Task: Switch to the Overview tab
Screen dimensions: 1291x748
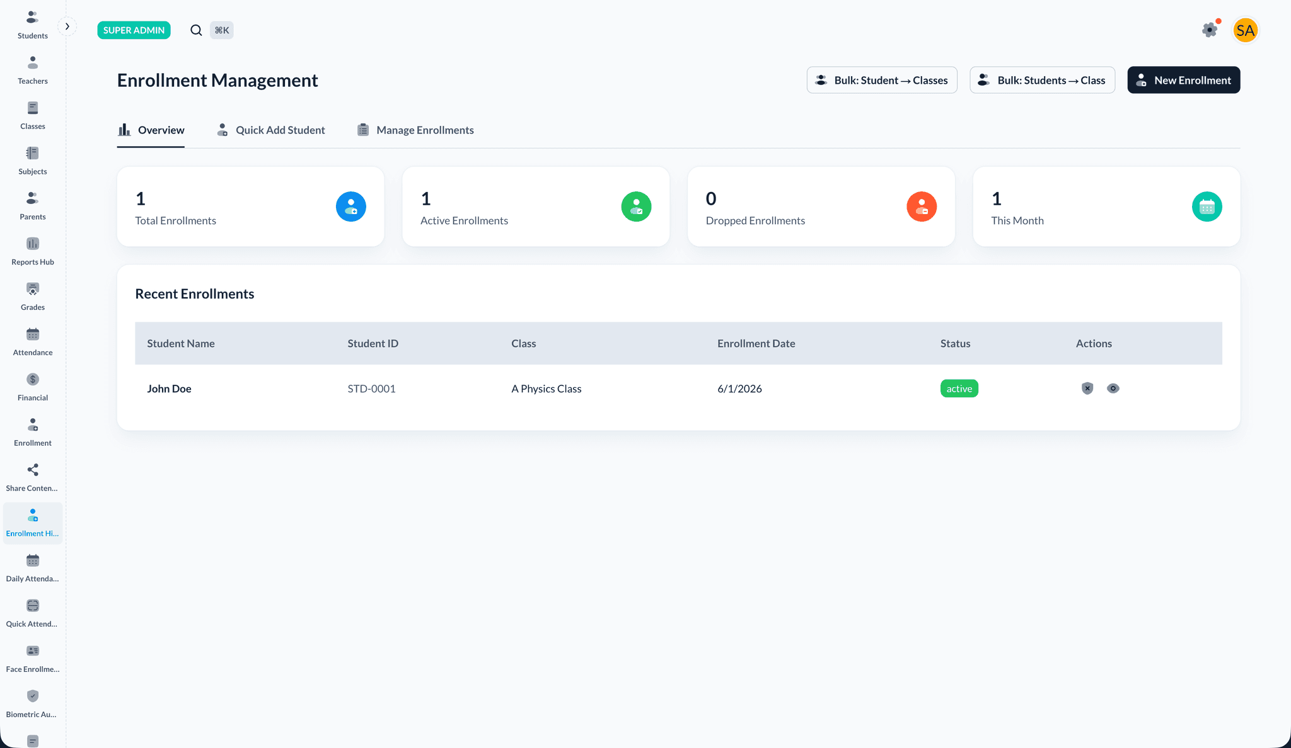Action: (x=151, y=130)
